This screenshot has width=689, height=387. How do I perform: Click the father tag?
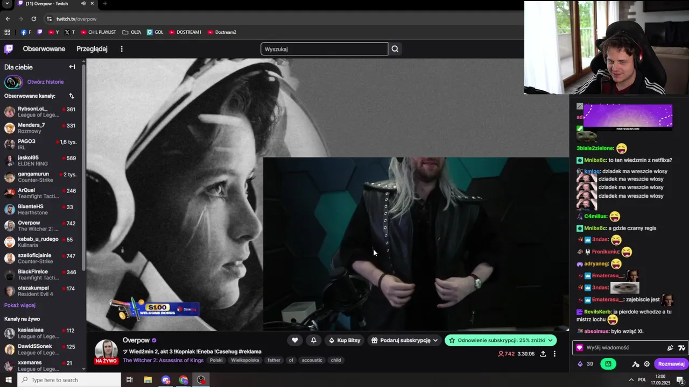274,360
